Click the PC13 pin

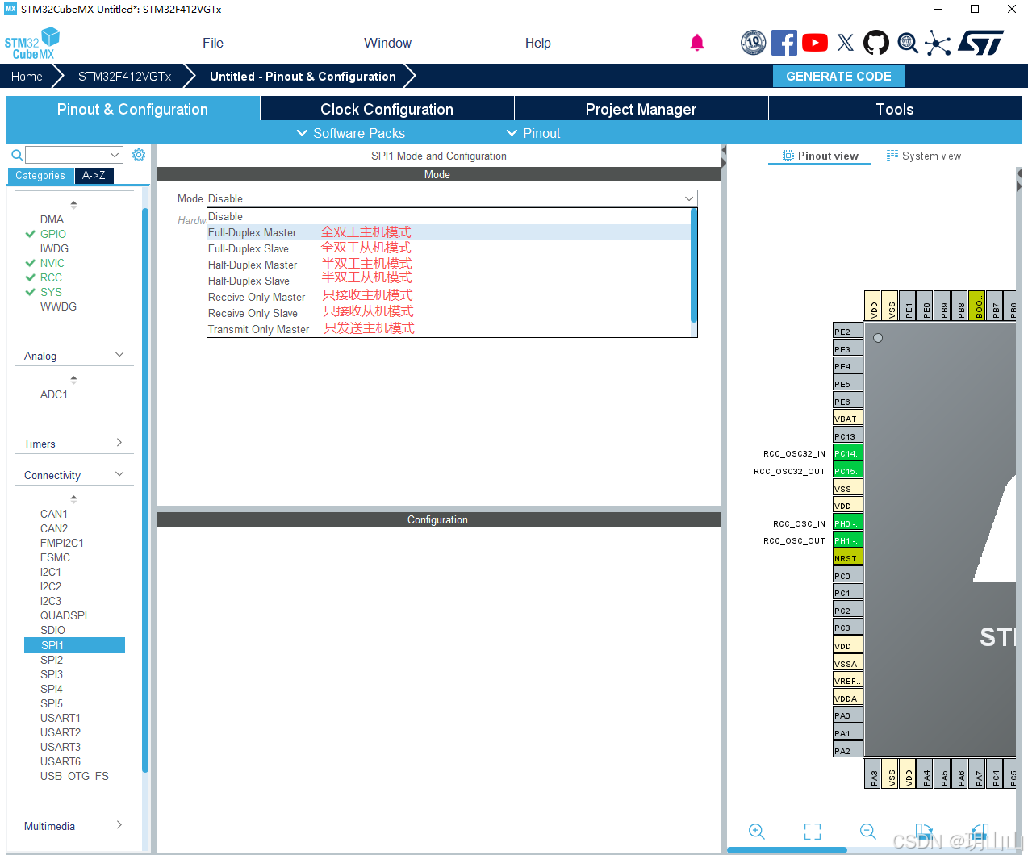[x=847, y=436]
